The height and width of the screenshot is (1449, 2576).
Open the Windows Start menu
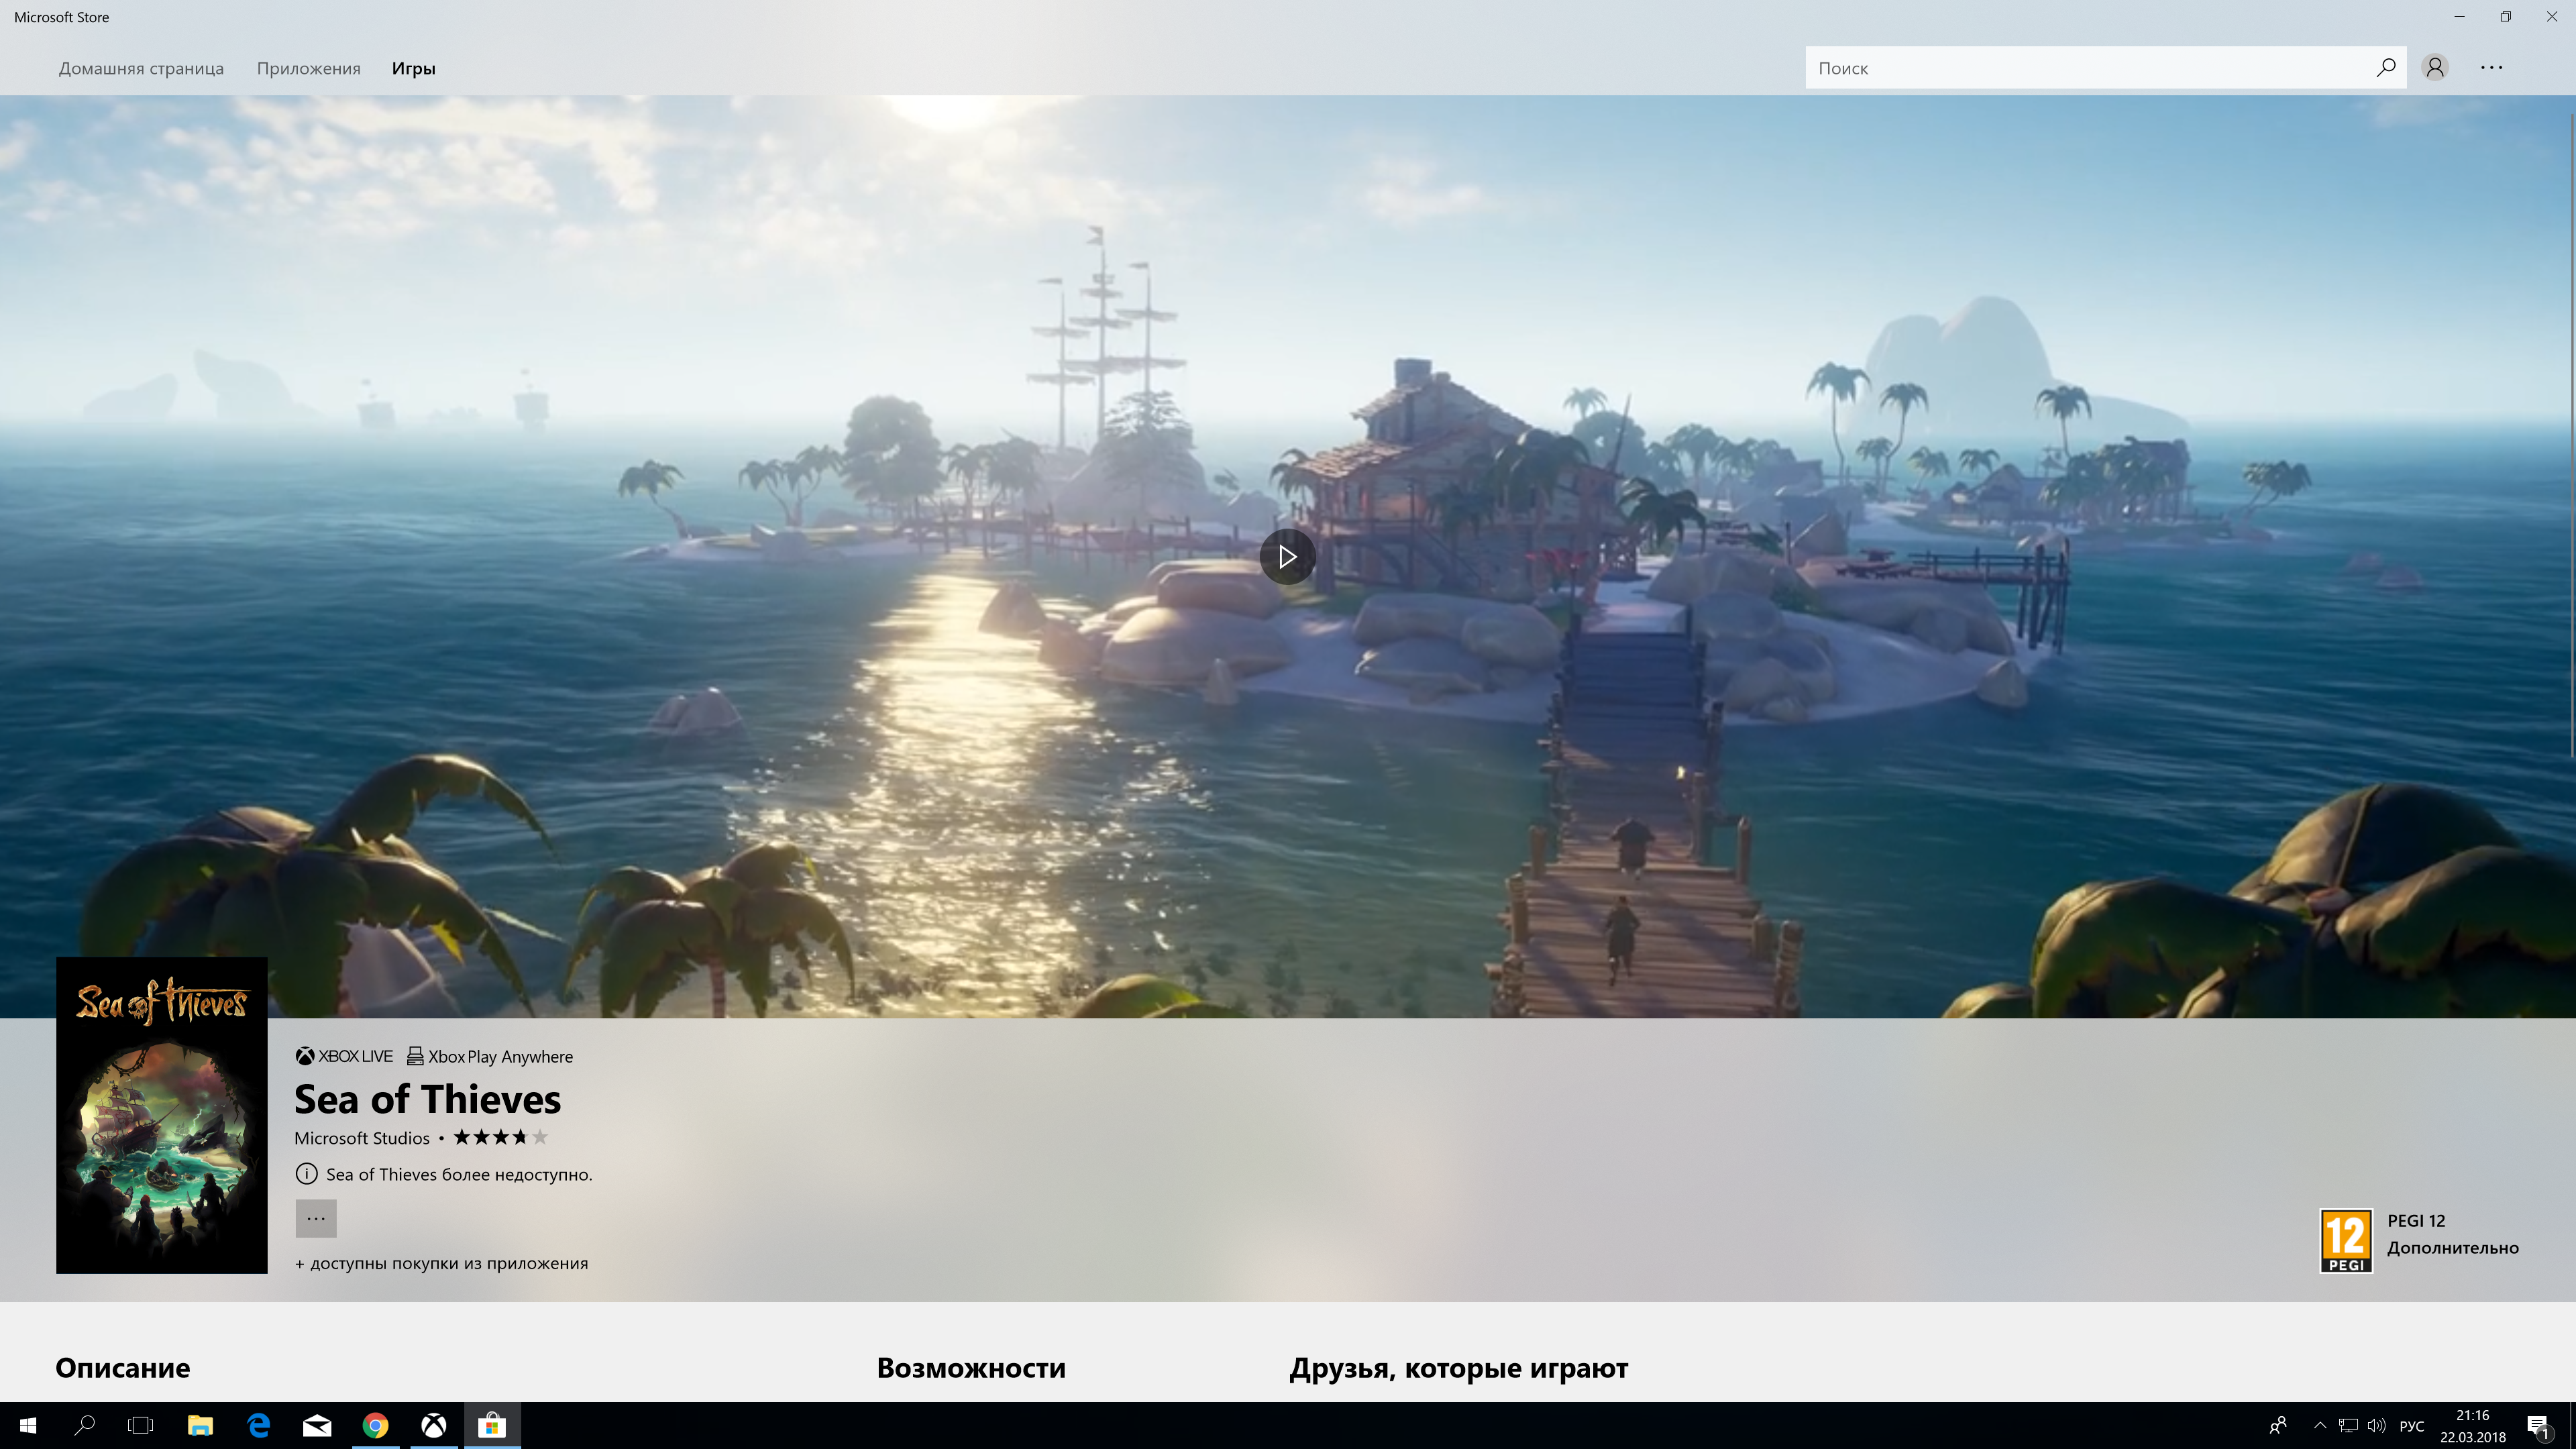coord(28,1425)
